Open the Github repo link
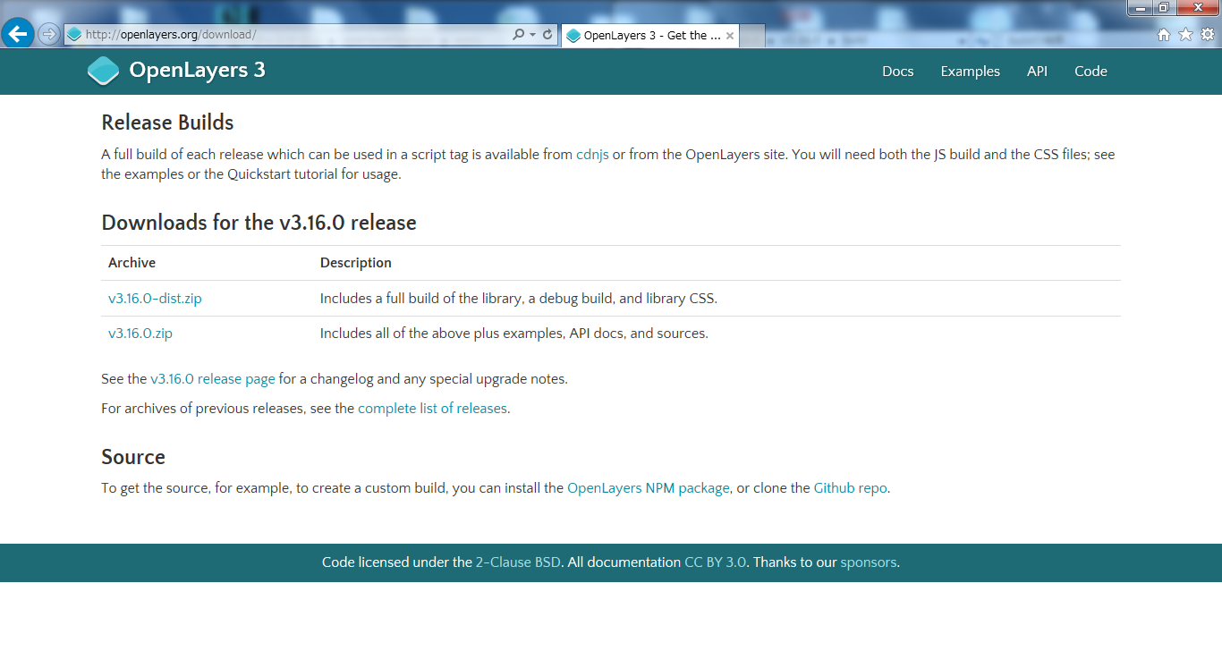 pos(850,488)
